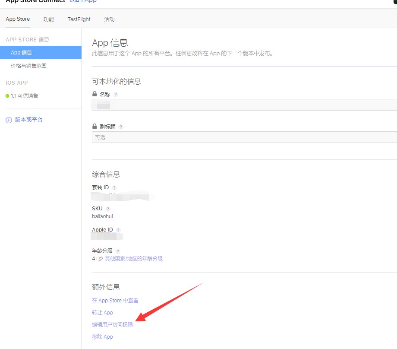The height and width of the screenshot is (349, 397).
Task: Select App 信息 in the sidebar
Action: pos(41,53)
